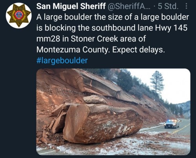Click the opening words 'A large boulder'
The image size is (196, 158).
point(64,17)
